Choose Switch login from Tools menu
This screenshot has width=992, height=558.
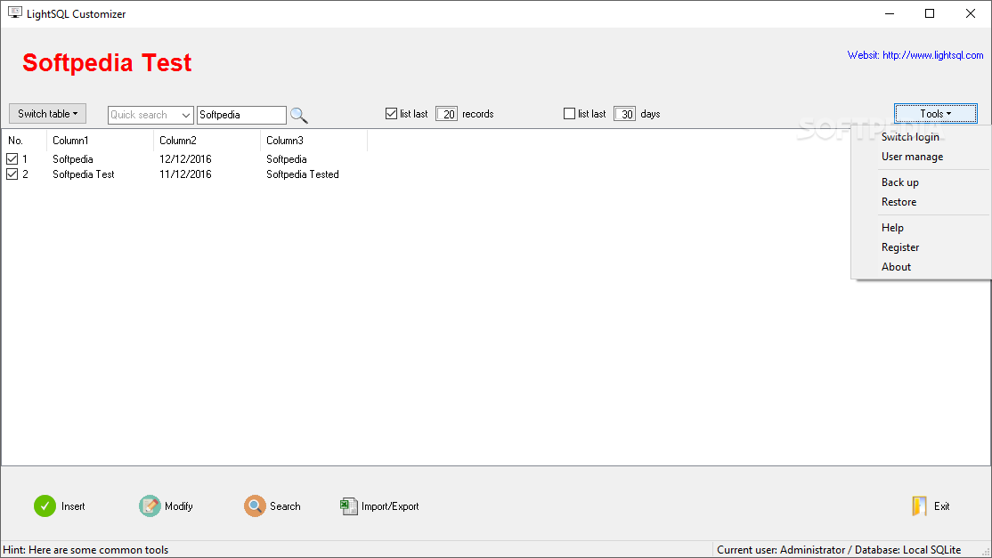[910, 136]
